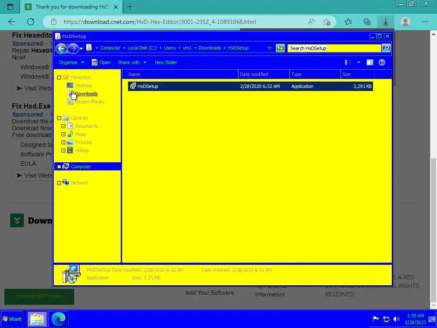The image size is (437, 328).
Task: Toggle Edge Read Aloud icon
Action: click(x=311, y=22)
